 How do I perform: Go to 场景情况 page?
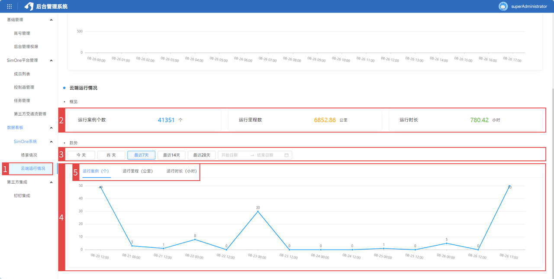pos(29,155)
